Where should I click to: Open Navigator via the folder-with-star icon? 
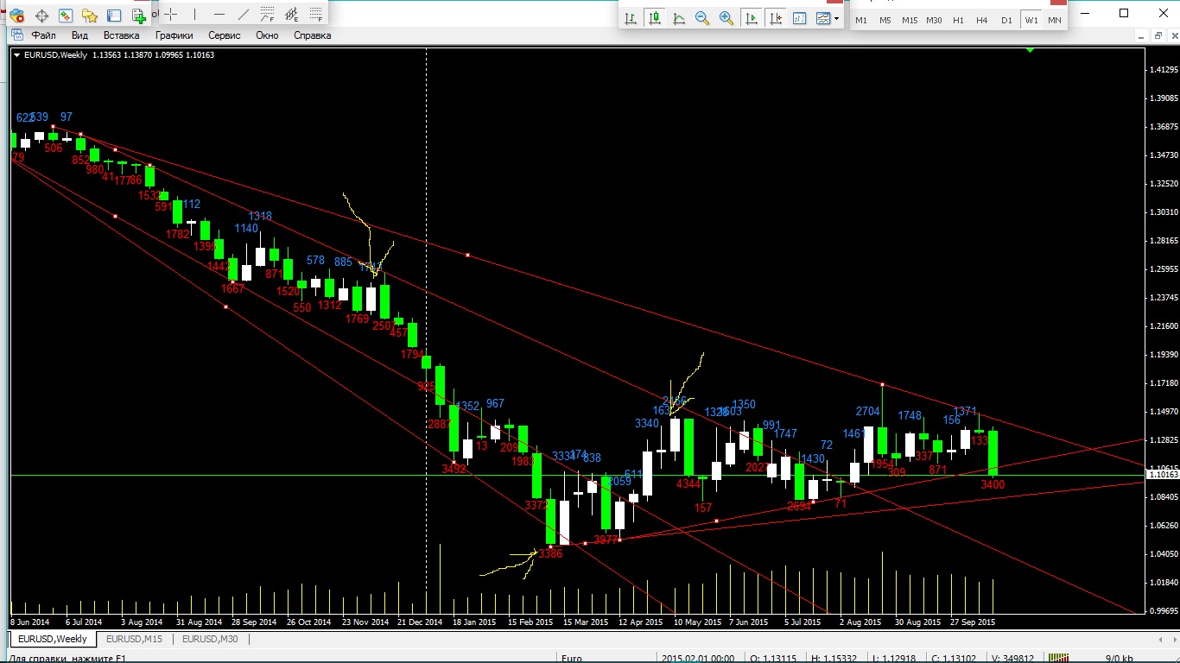[x=90, y=16]
